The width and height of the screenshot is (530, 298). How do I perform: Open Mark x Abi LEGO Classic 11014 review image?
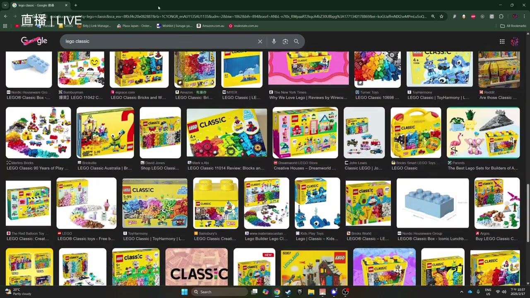[x=227, y=132]
